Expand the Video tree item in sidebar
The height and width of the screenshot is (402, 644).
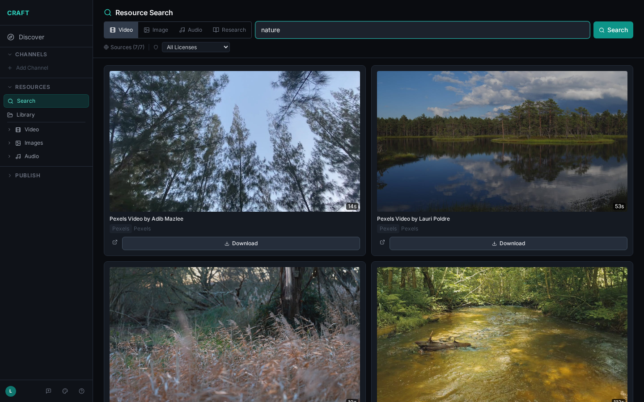(x=9, y=130)
